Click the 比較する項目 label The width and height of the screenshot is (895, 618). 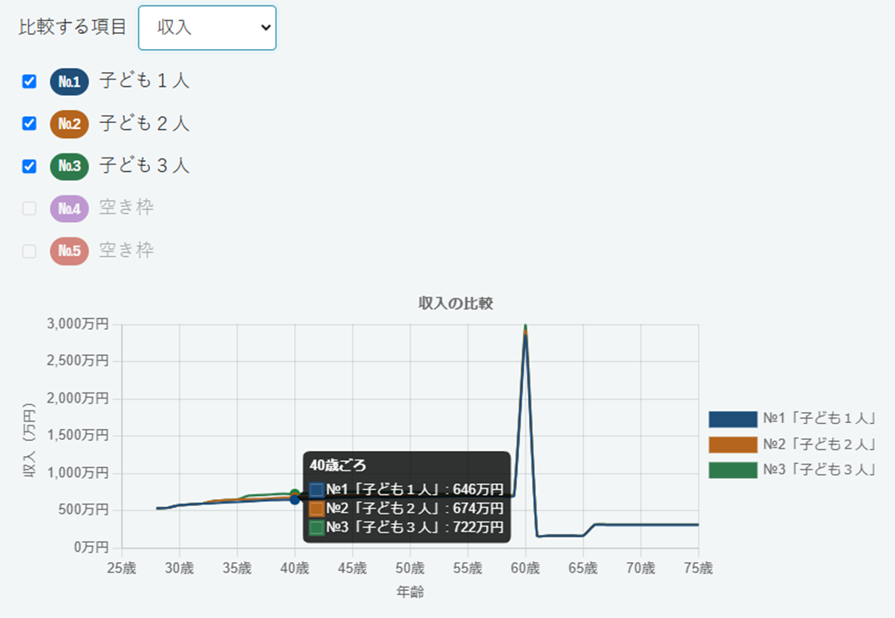73,27
